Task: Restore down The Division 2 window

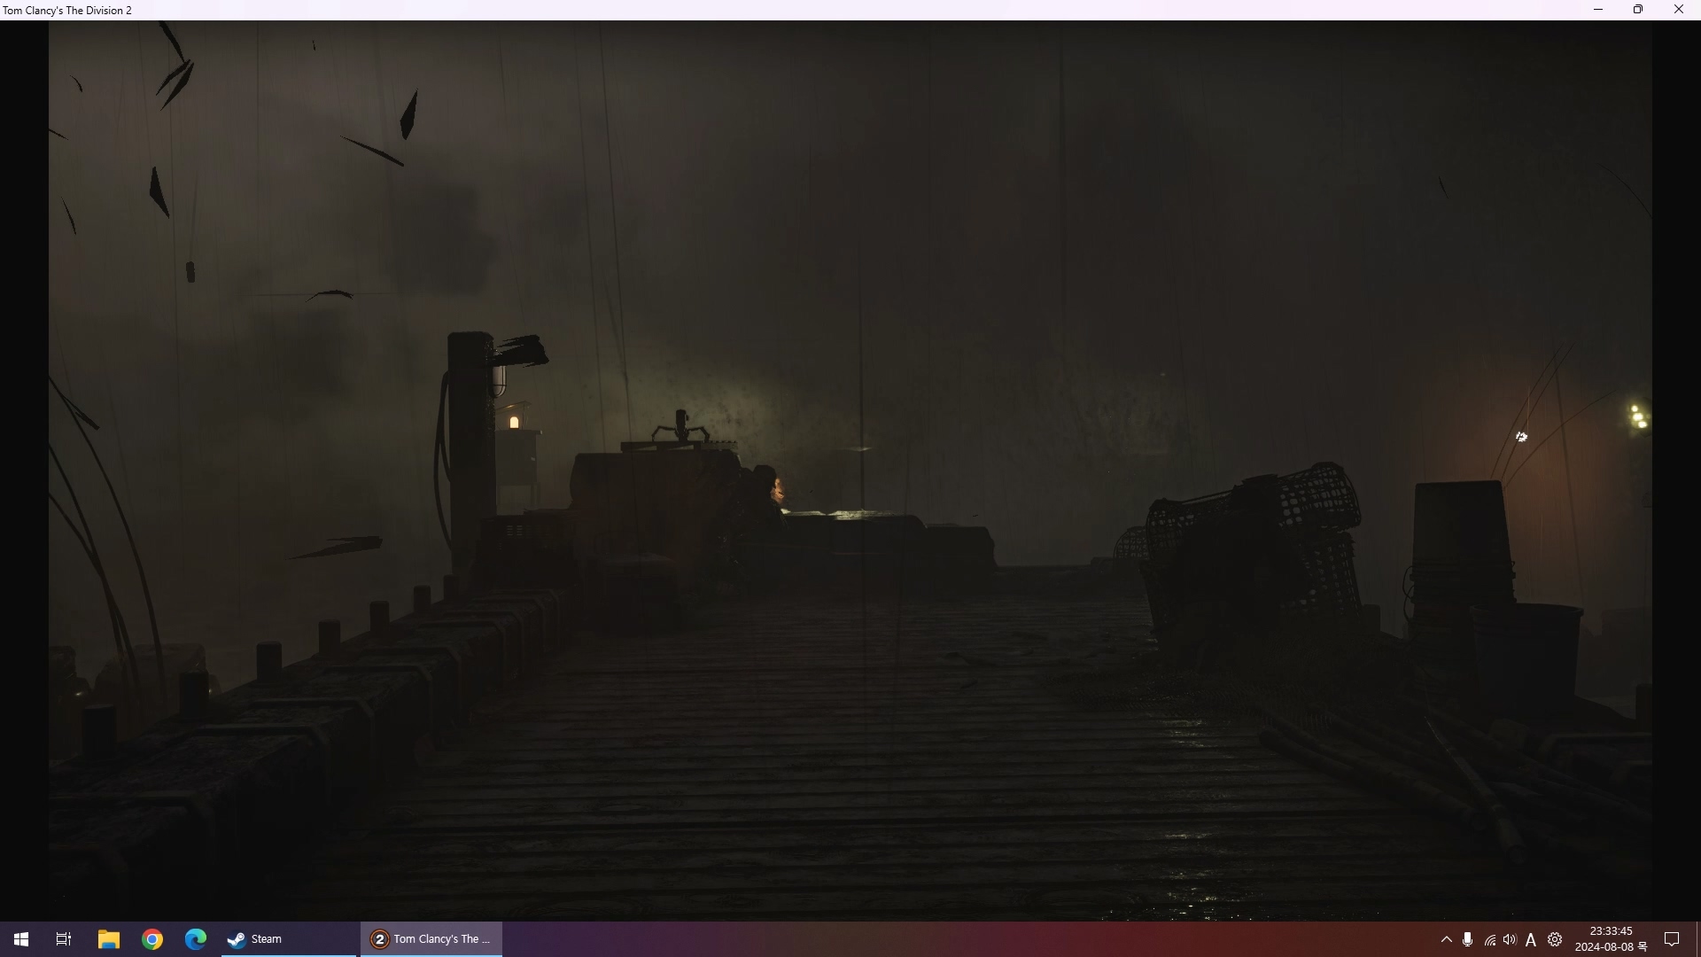Action: click(x=1638, y=10)
